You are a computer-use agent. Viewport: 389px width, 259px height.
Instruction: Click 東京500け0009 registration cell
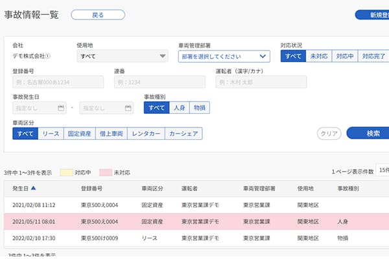coord(99,238)
